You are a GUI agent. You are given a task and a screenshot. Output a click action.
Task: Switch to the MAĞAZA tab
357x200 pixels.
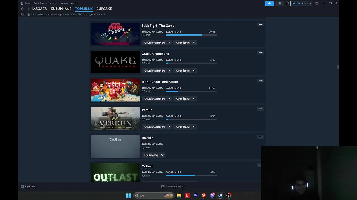40,9
